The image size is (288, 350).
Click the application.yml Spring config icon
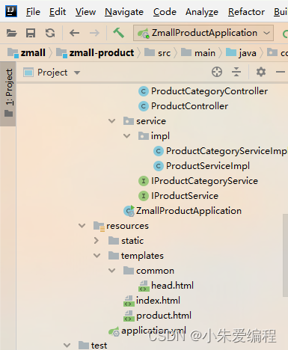tap(114, 331)
